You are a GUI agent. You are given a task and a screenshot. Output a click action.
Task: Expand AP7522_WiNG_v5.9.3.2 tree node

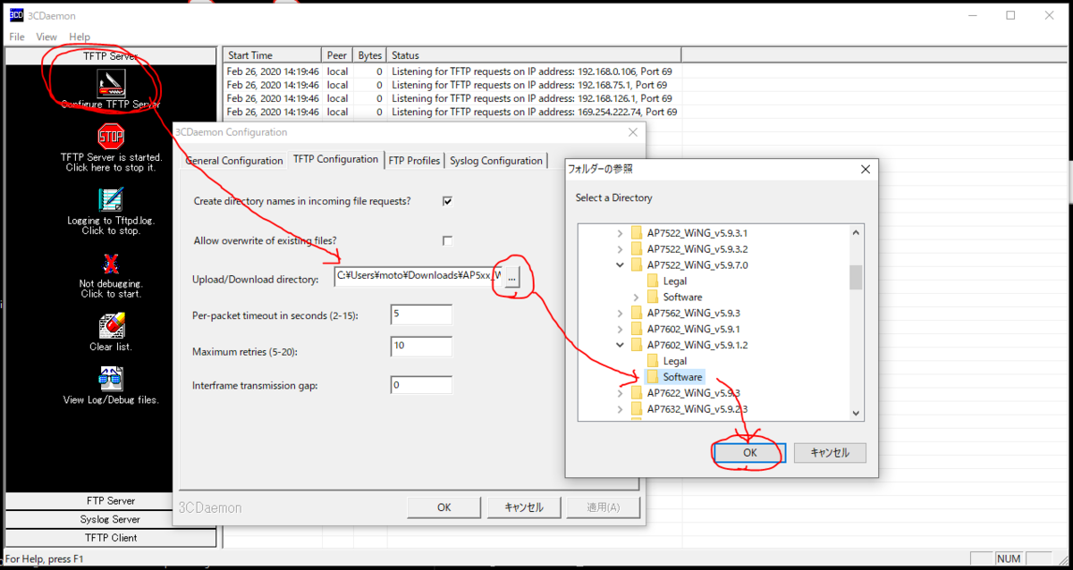pos(620,248)
